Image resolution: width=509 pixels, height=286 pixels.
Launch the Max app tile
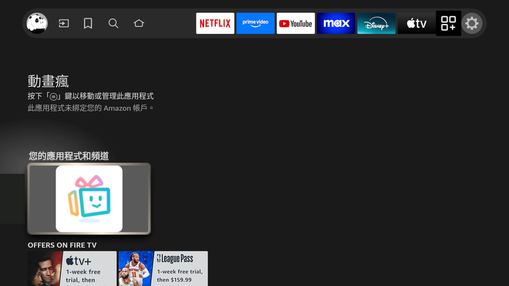(336, 23)
